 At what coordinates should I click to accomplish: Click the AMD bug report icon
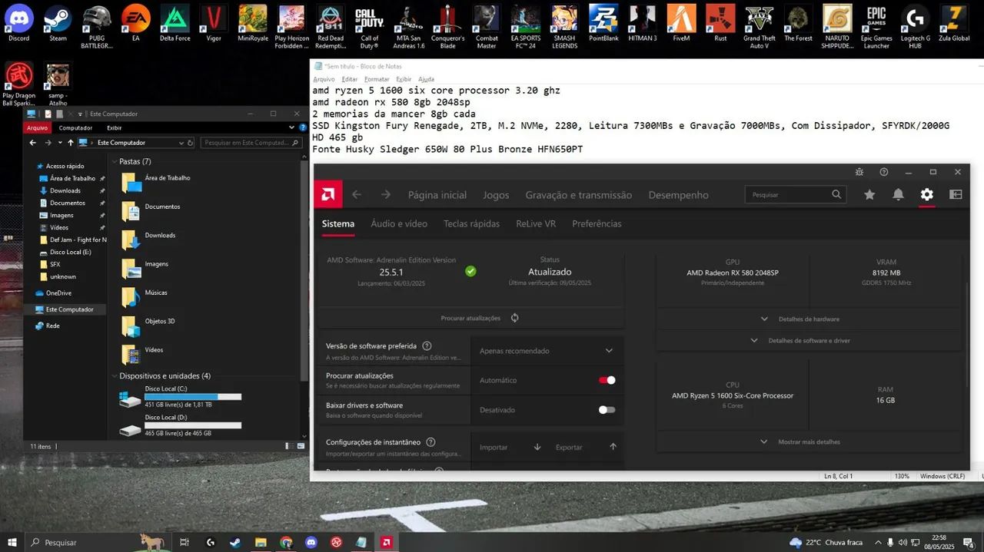(x=859, y=172)
